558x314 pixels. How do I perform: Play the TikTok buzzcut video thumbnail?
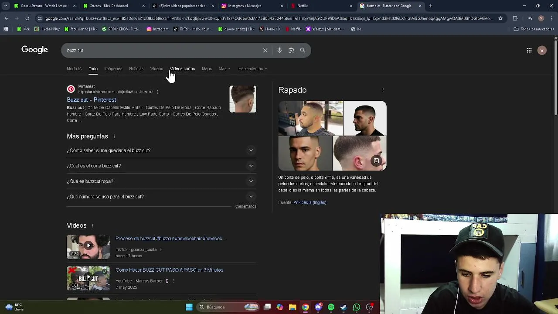coord(88,247)
